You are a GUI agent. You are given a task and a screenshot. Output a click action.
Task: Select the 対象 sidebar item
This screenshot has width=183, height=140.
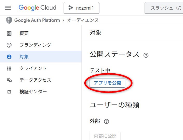[x=24, y=57]
